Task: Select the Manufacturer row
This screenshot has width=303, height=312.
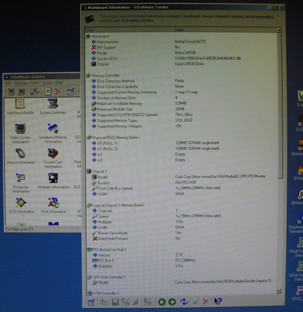Action: (182, 42)
